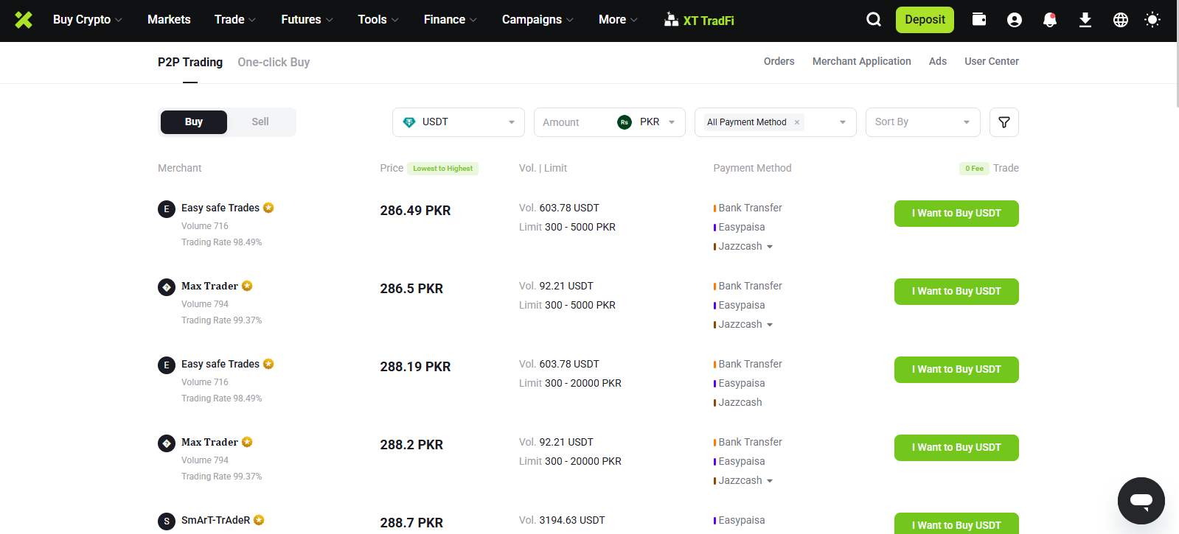Click the Amount input field
This screenshot has height=534, width=1179.
(575, 122)
